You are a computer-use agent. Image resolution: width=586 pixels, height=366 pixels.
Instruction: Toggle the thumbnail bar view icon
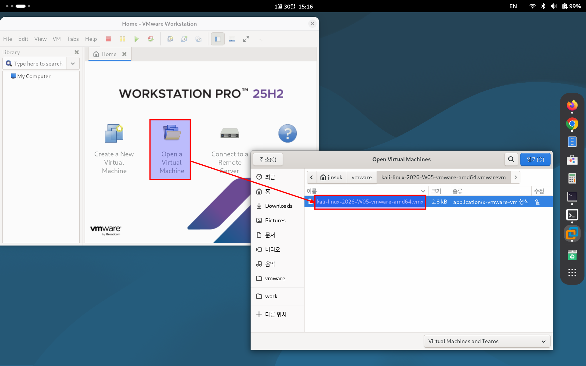tap(232, 39)
